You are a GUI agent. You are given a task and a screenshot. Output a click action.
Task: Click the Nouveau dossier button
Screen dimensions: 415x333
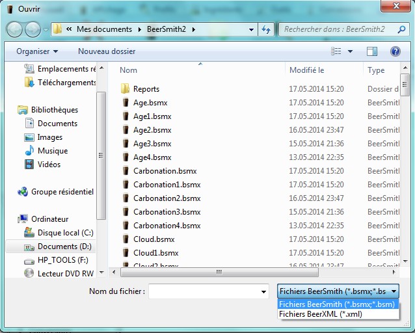pyautogui.click(x=107, y=51)
